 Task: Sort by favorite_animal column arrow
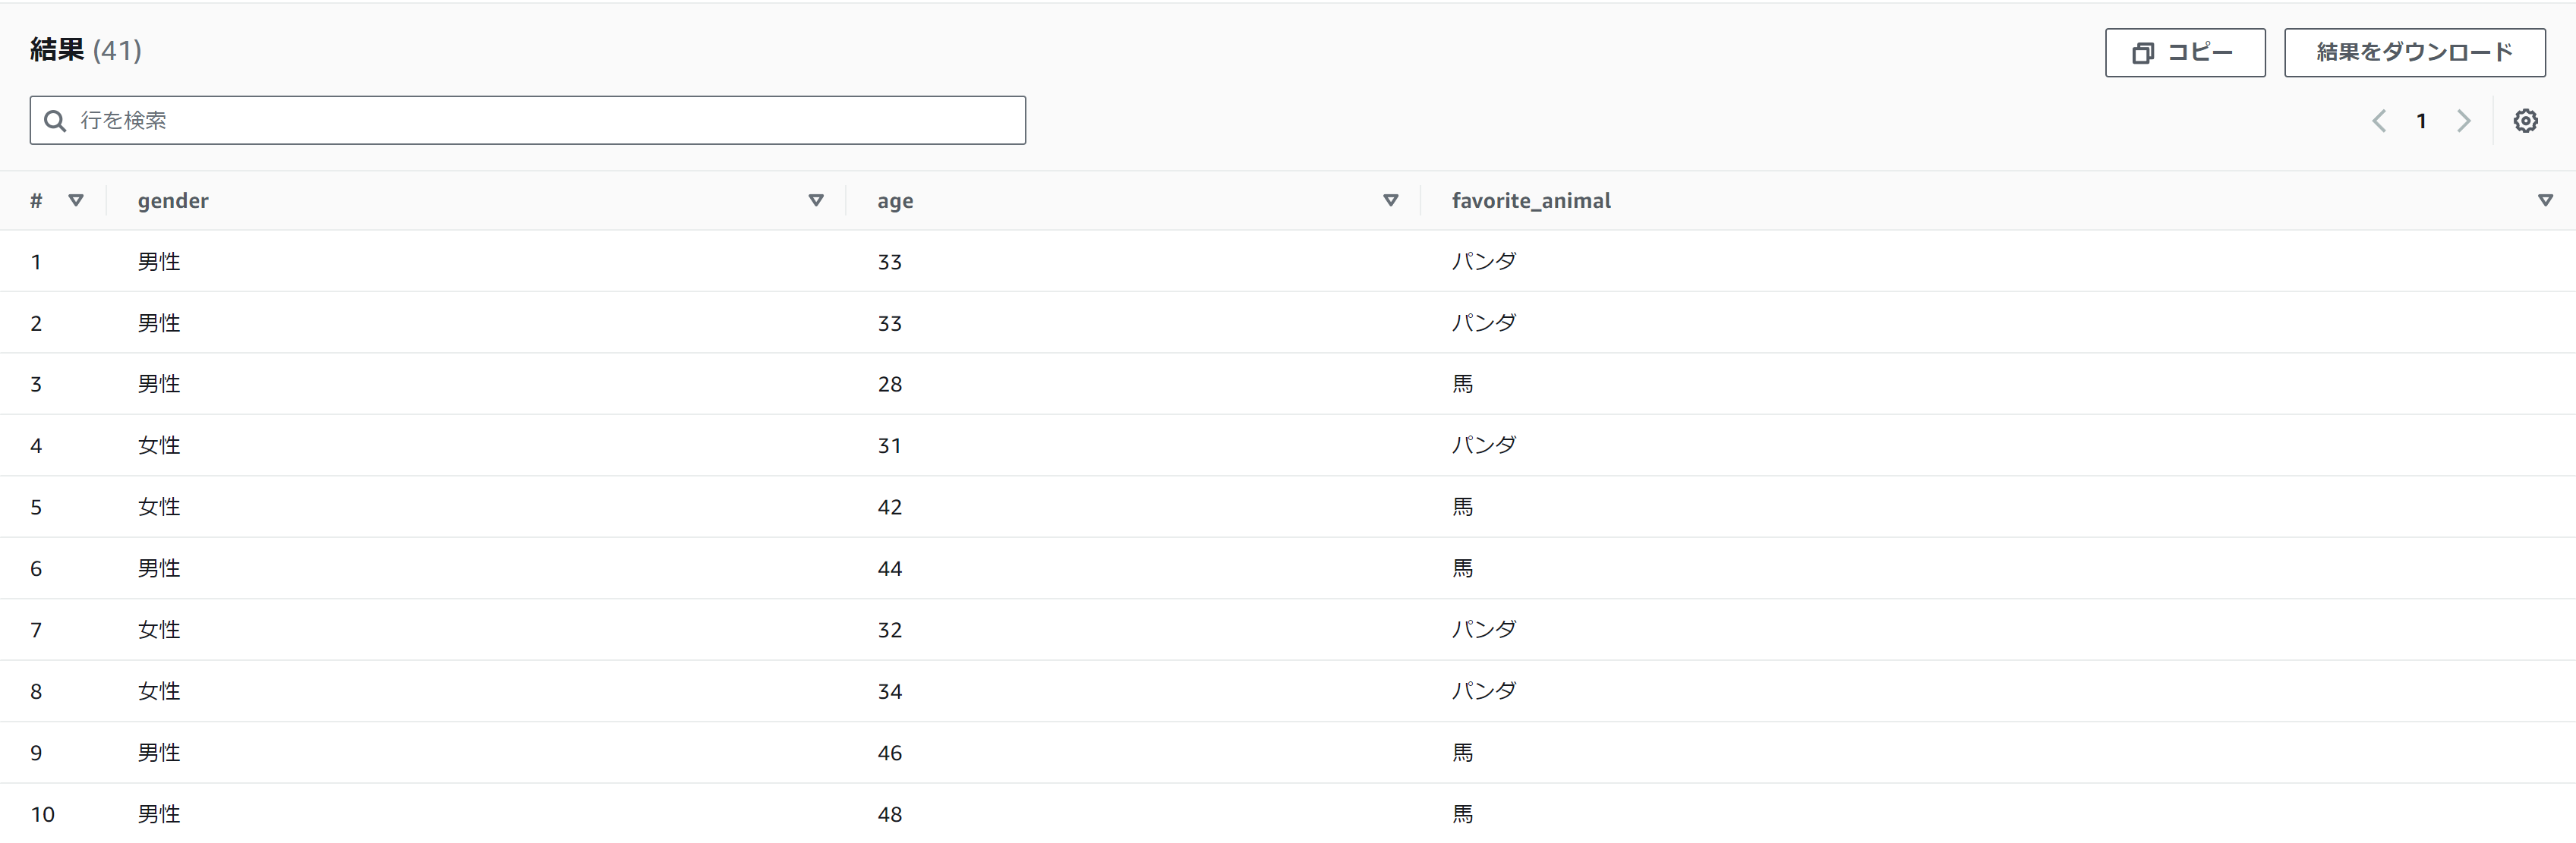point(2545,201)
